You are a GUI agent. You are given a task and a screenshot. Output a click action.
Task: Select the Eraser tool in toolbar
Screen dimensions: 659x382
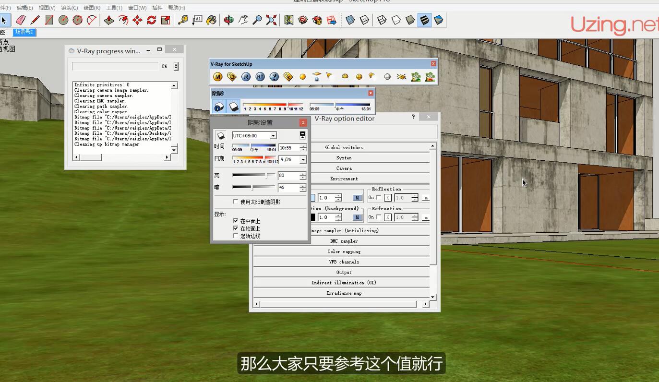(21, 20)
